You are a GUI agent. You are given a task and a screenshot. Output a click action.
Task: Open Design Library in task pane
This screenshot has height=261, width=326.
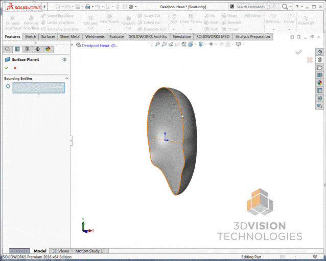tap(319, 60)
